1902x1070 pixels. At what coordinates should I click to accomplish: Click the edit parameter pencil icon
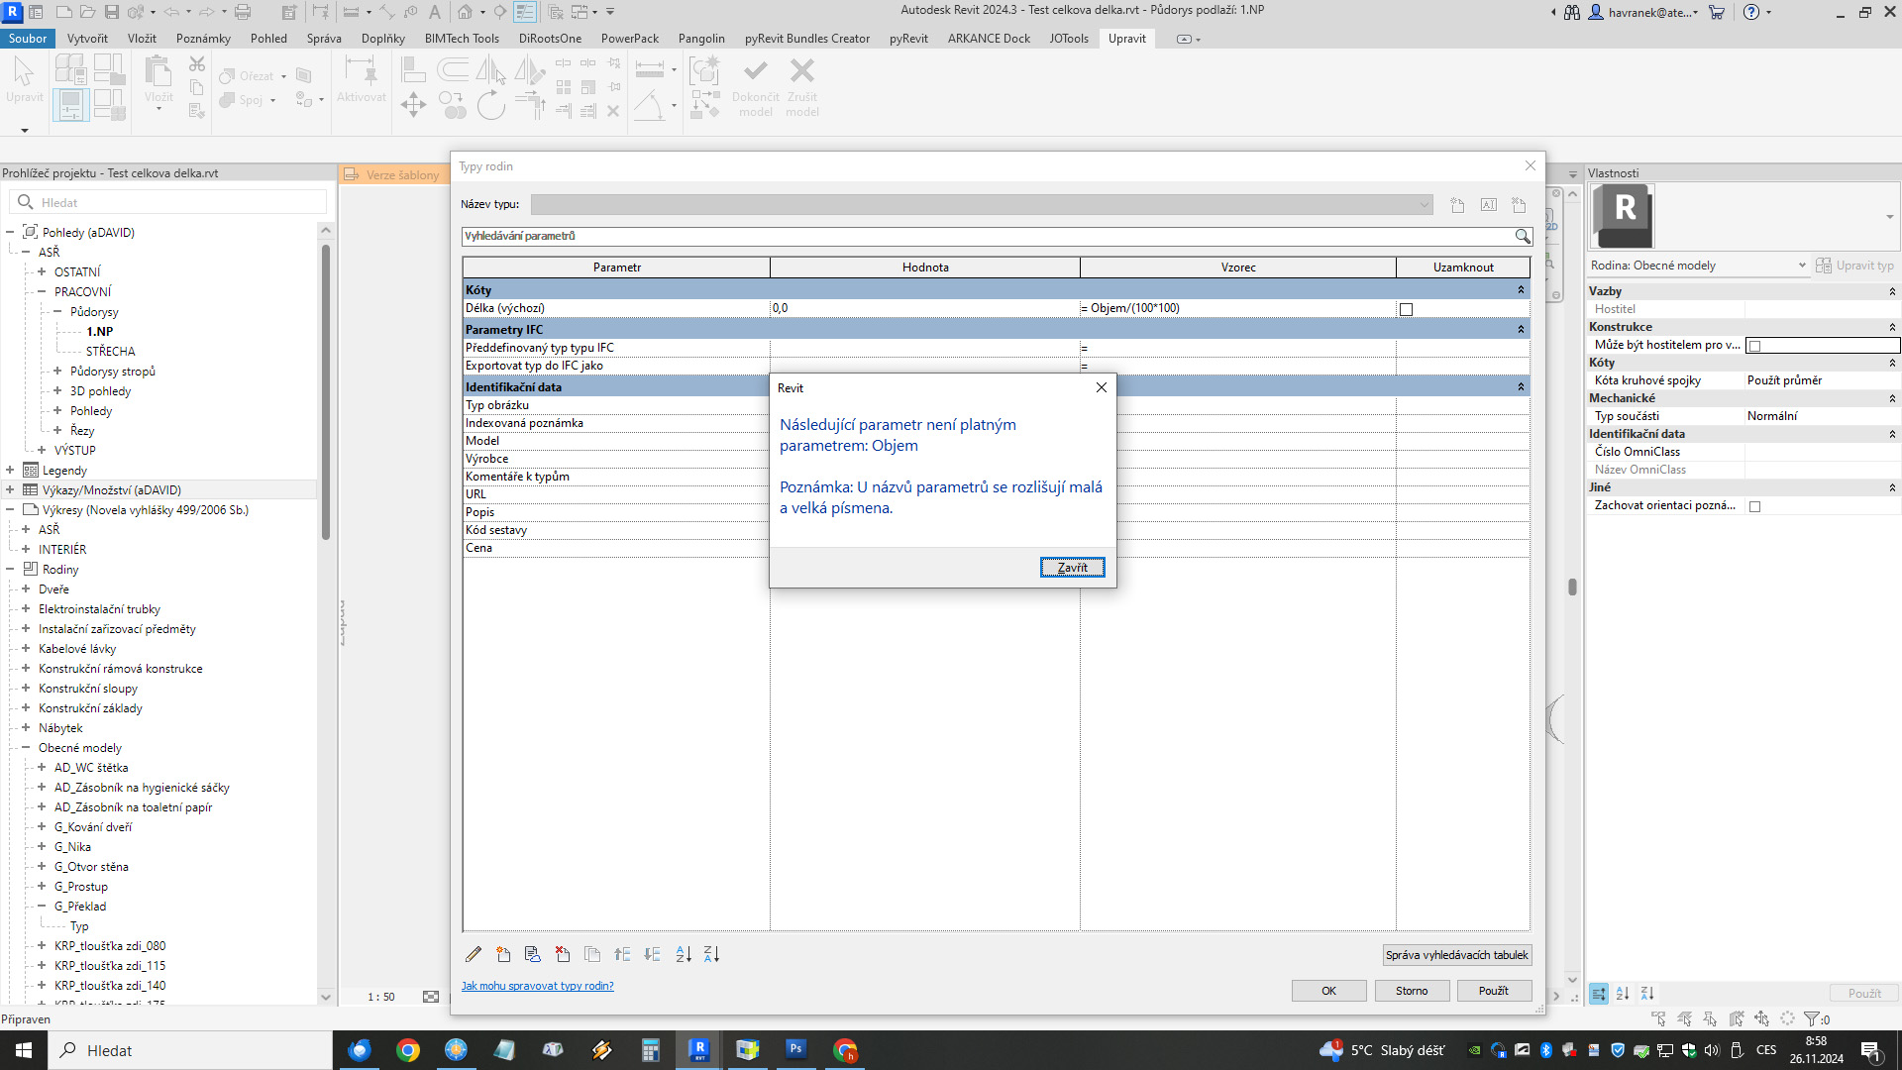(x=474, y=954)
